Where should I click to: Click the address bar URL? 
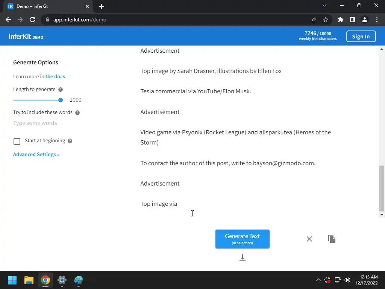coord(80,20)
